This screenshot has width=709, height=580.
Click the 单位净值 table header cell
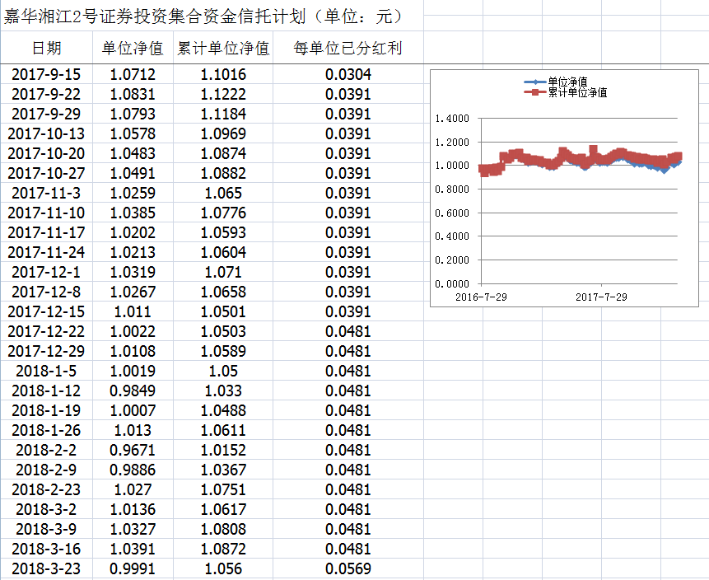click(133, 49)
